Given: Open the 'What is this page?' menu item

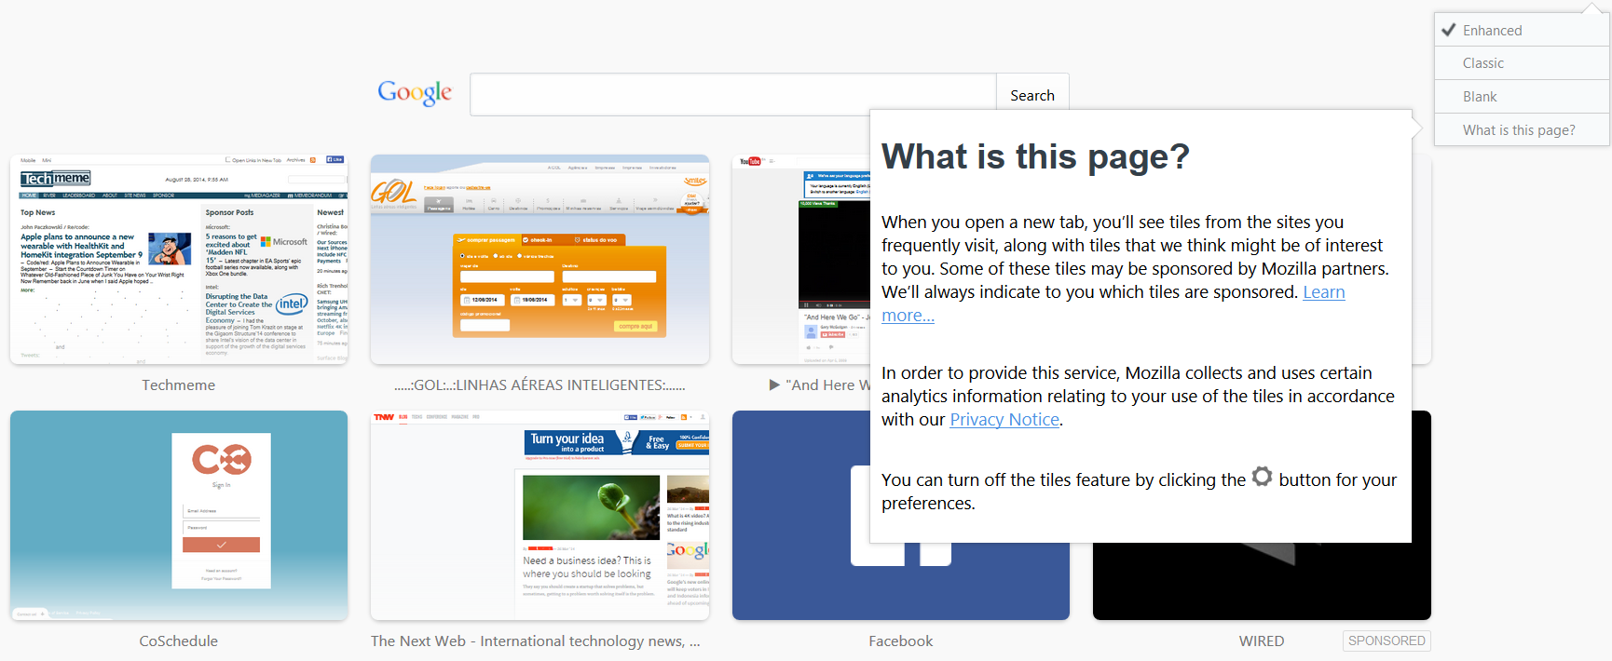Looking at the screenshot, I should [1522, 130].
